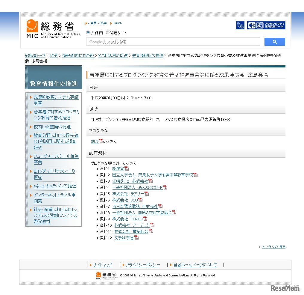Open 情報通信(ICT政策) breadcrumb link

tap(78, 55)
